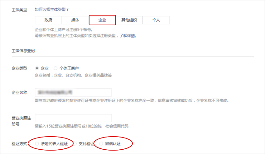Click the 企业类型 field label
265x154 pixels.
[x=19, y=68]
